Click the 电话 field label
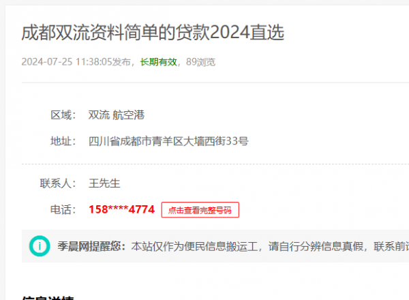Image resolution: width=409 pixels, height=300 pixels. click(63, 209)
